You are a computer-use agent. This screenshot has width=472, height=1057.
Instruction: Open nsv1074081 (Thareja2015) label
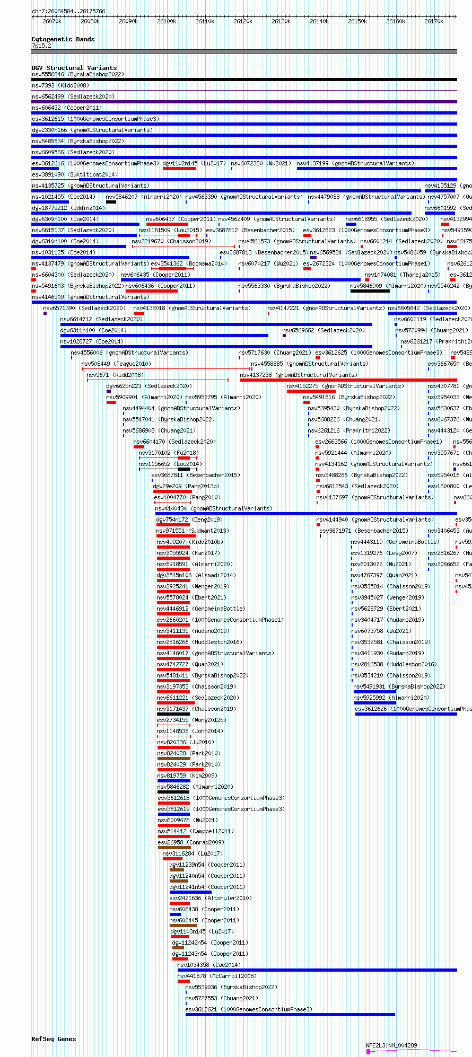point(403,275)
